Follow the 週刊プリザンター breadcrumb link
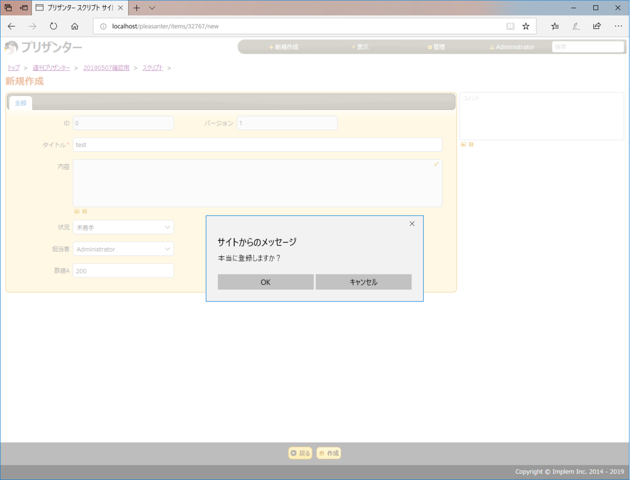The image size is (630, 480). 51,68
